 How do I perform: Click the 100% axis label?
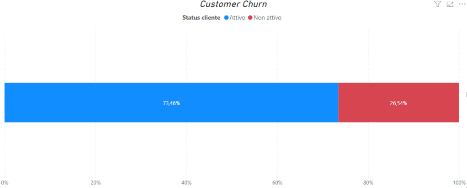[458, 183]
